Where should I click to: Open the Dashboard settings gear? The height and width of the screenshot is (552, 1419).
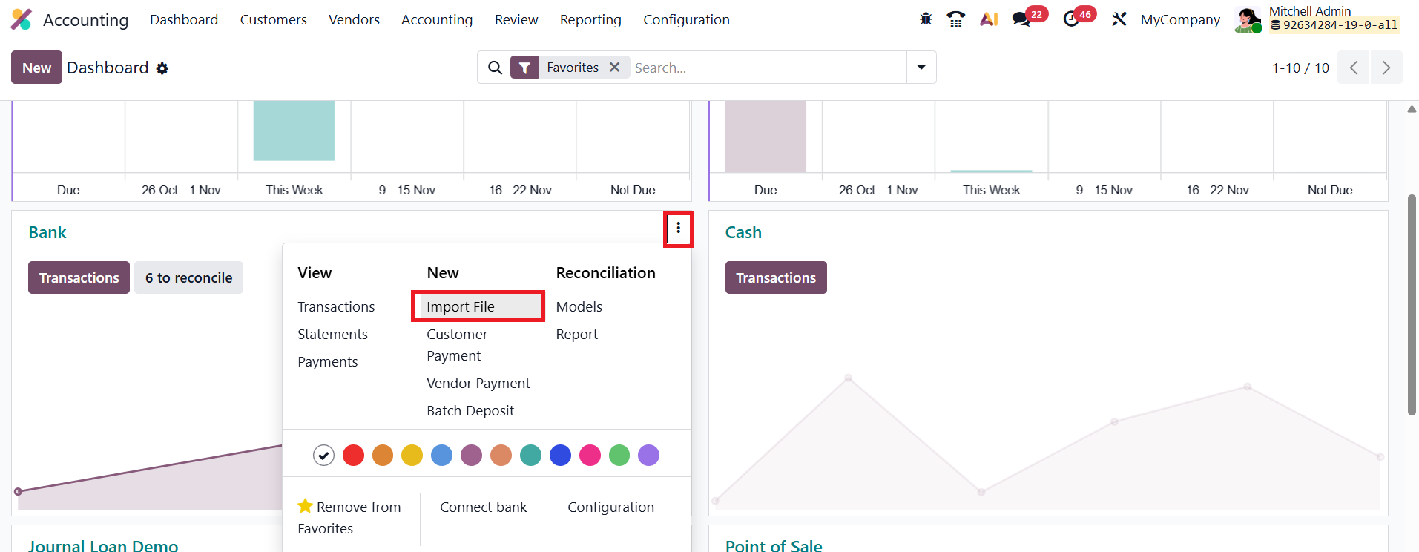tap(162, 68)
